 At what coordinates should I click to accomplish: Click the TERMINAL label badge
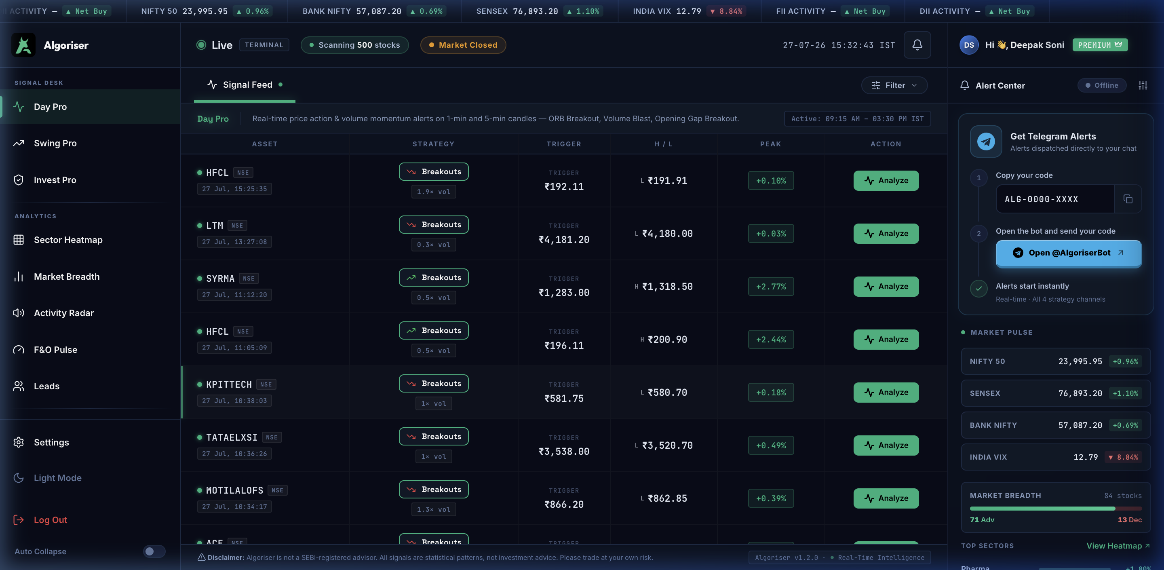tap(264, 45)
